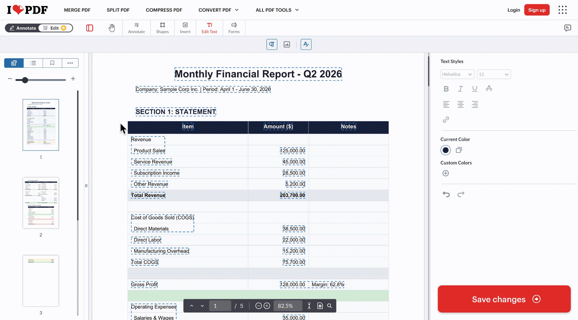This screenshot has height=320, width=578.
Task: Adjust the thumbnail size slider
Action: coord(25,80)
